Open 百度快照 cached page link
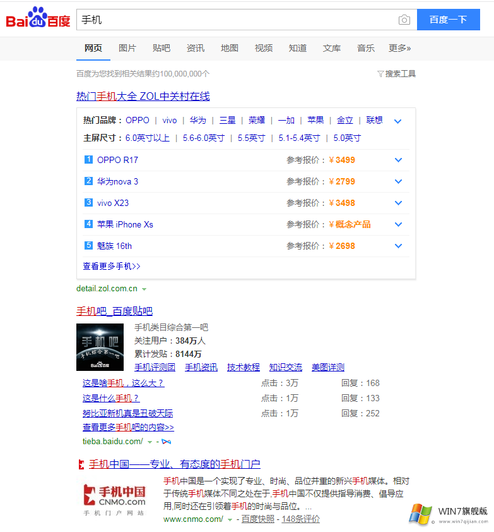 pyautogui.click(x=258, y=519)
